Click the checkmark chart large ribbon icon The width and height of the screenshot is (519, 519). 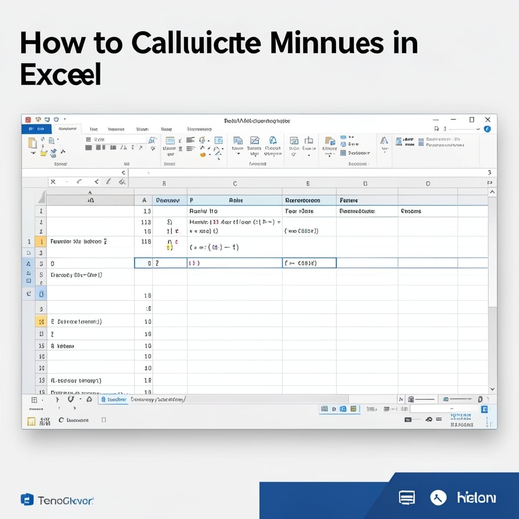point(254,140)
